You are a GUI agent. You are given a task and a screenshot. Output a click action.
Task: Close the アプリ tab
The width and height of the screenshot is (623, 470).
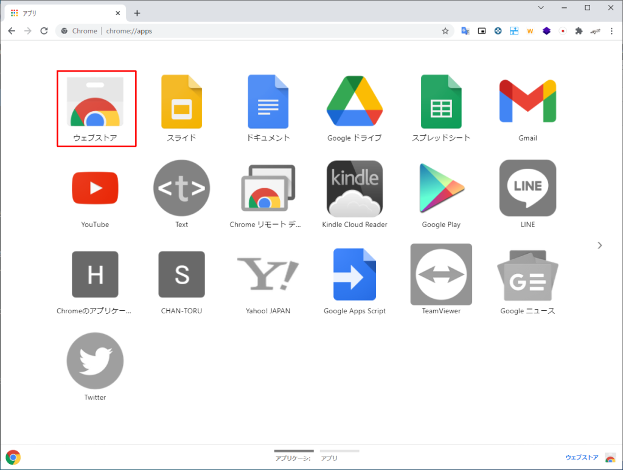tap(117, 13)
